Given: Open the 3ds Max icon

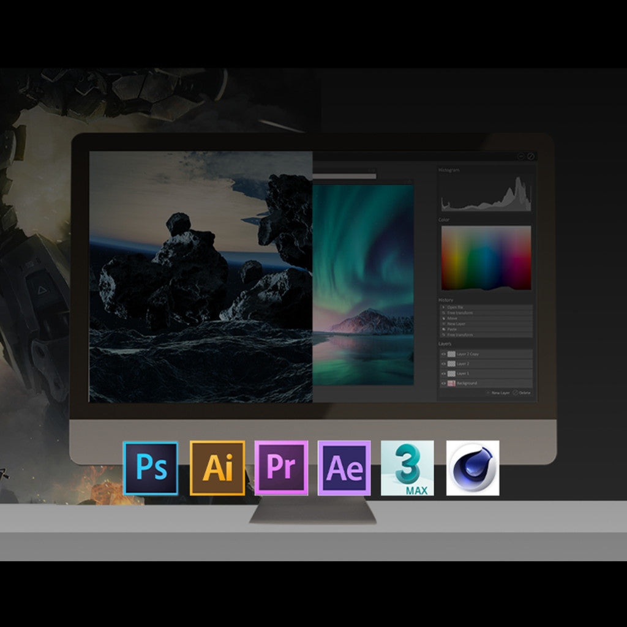Looking at the screenshot, I should 407,468.
